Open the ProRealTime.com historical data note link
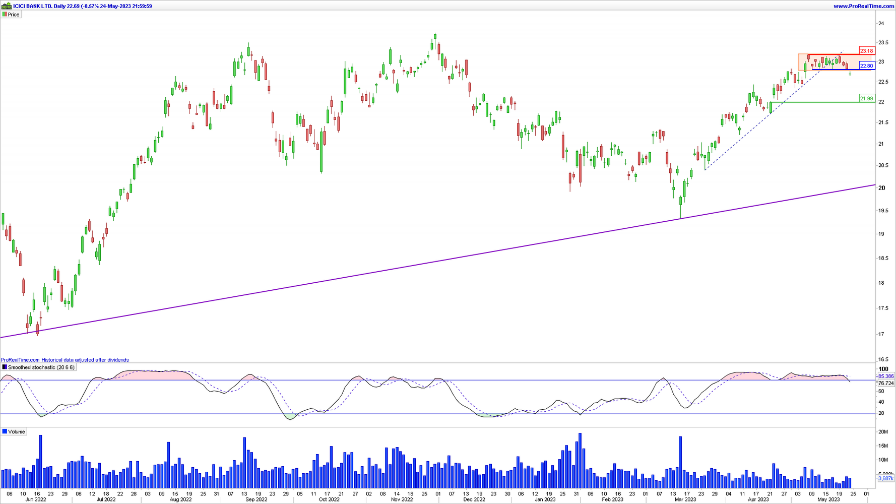Viewport: 896px width, 504px height. coord(65,360)
